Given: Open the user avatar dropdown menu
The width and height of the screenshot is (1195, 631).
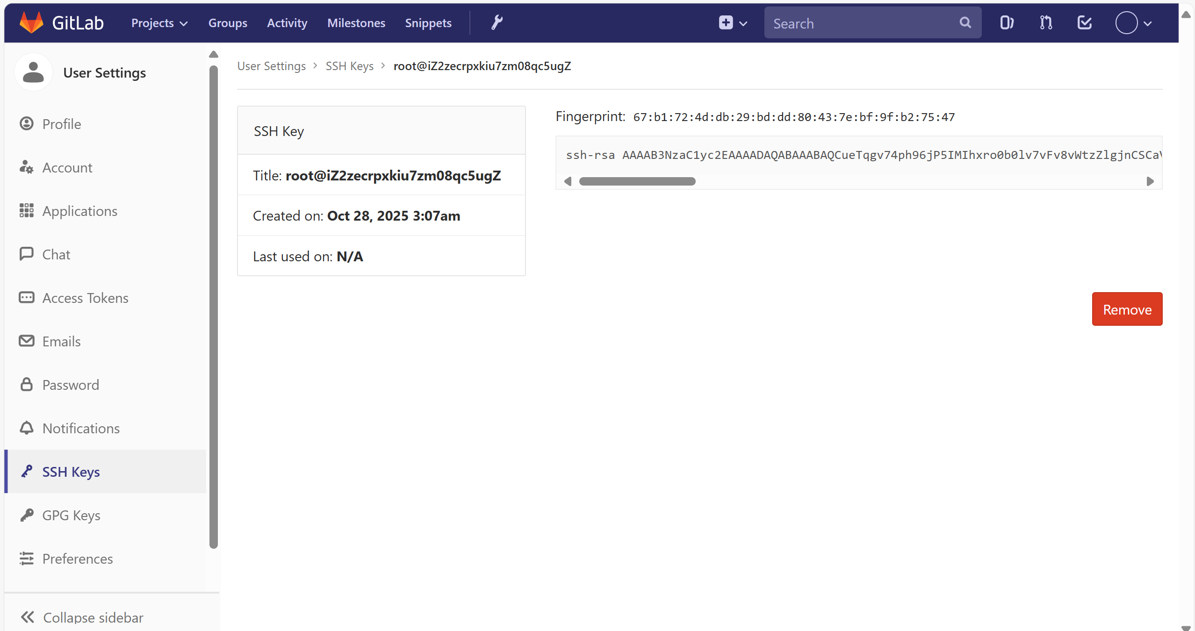Looking at the screenshot, I should 1134,23.
